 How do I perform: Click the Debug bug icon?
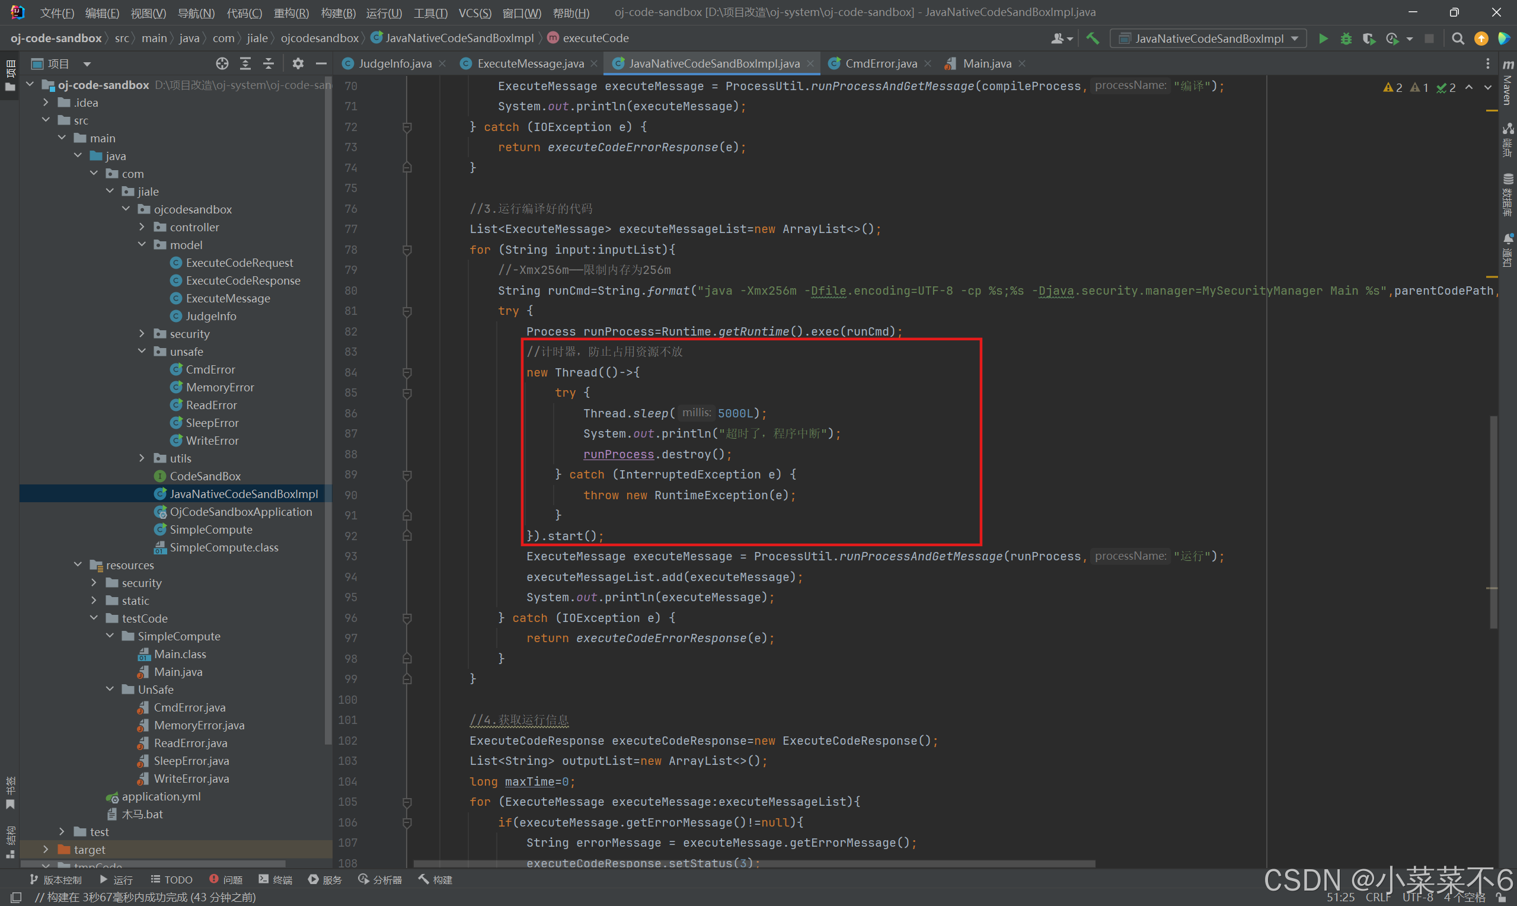(x=1346, y=39)
